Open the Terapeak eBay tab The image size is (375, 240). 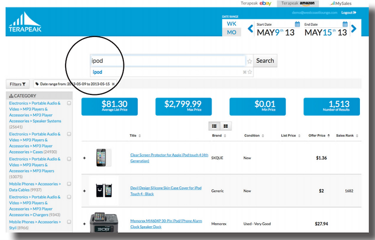[x=256, y=3]
